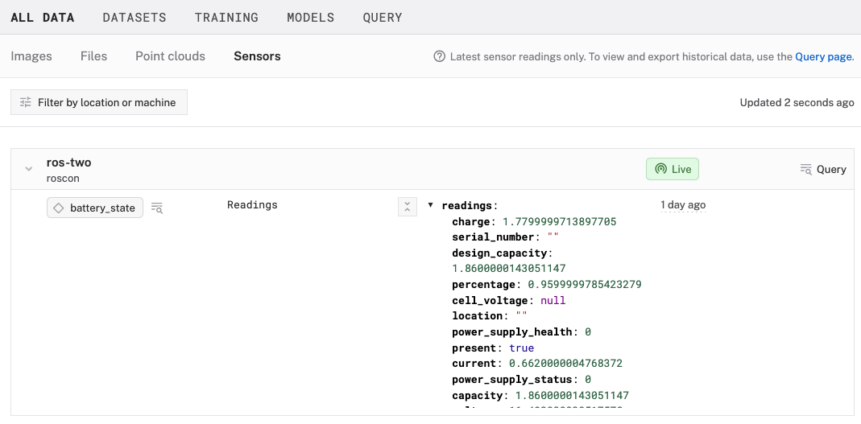Click the power_supply_status key
Viewport: 861px width, 424px height.
[511, 380]
